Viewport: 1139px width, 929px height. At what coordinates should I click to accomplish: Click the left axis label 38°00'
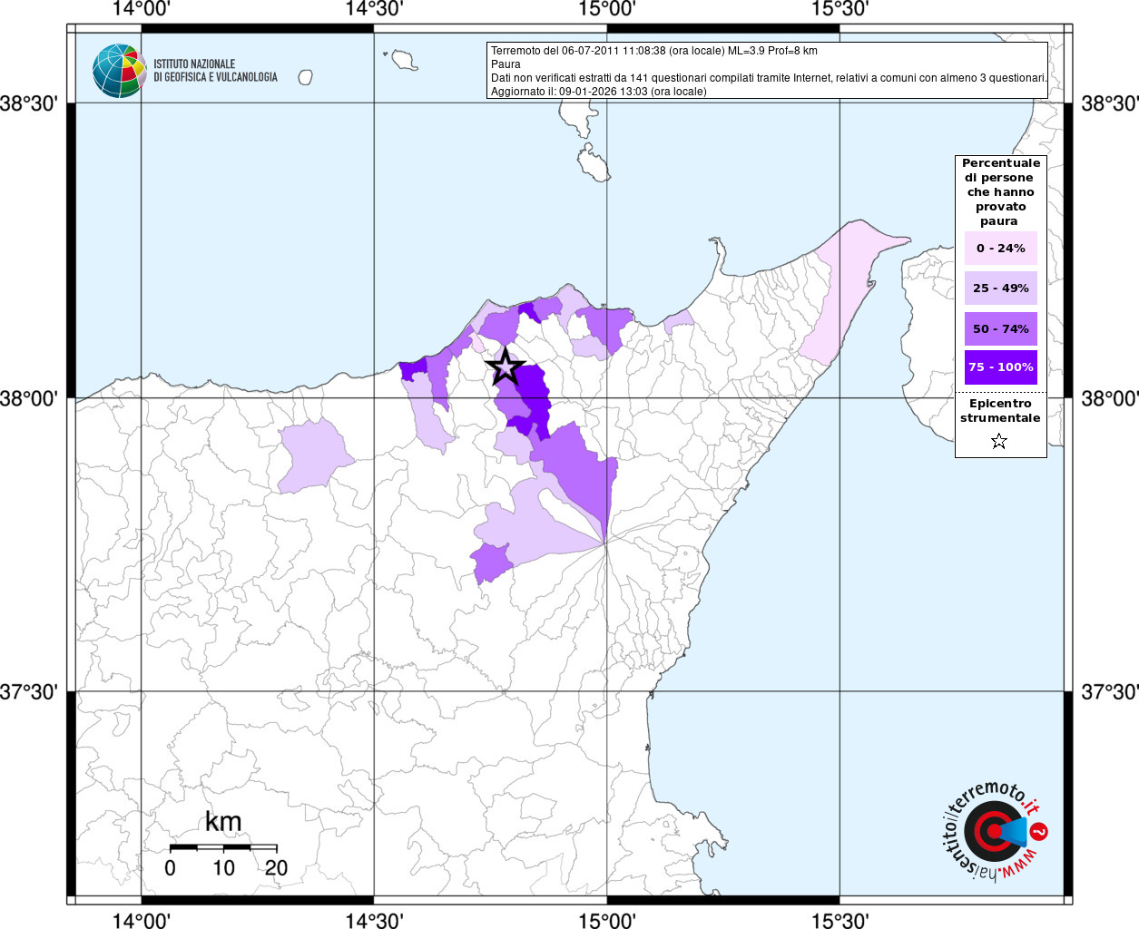pyautogui.click(x=29, y=398)
